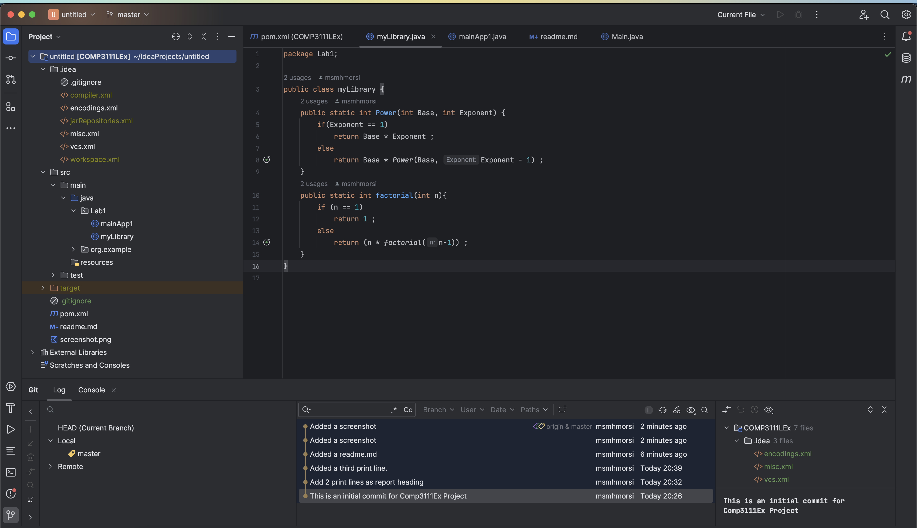Click the Select Opened File target icon

tap(176, 37)
